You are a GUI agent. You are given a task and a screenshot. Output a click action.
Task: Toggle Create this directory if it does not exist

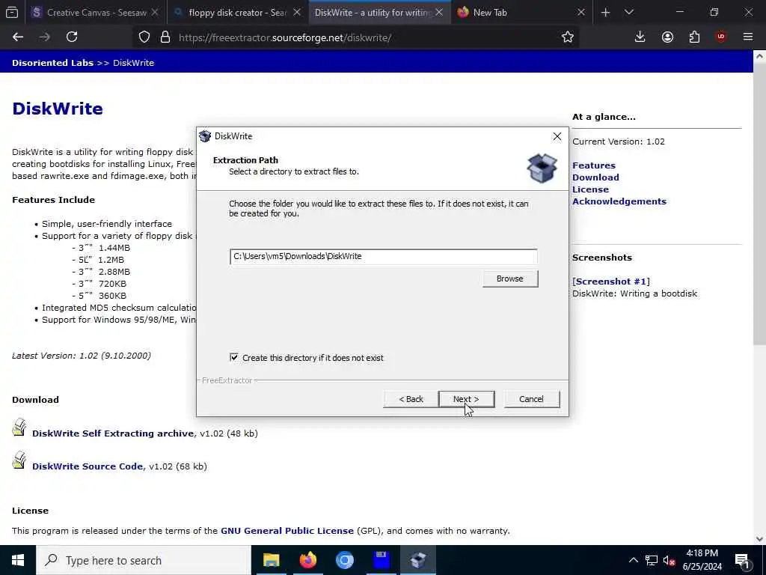[234, 358]
